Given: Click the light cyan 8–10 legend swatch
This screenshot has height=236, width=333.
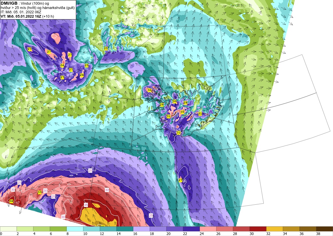Looking at the screenshot, I should (x=75, y=229).
